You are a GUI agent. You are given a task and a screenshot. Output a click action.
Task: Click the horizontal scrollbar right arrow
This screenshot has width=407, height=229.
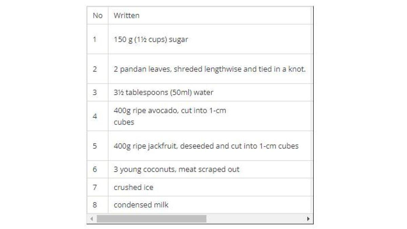pyautogui.click(x=308, y=219)
